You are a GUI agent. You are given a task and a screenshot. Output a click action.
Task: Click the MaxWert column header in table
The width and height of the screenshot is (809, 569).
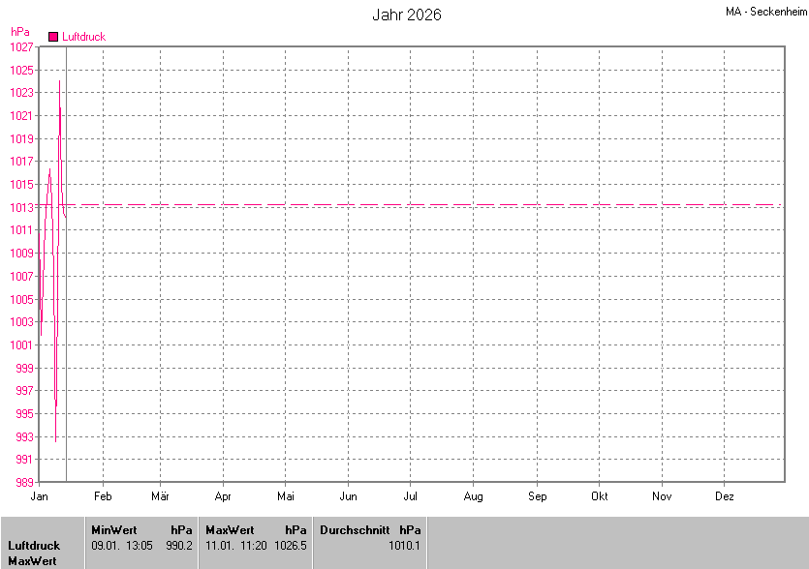click(230, 530)
